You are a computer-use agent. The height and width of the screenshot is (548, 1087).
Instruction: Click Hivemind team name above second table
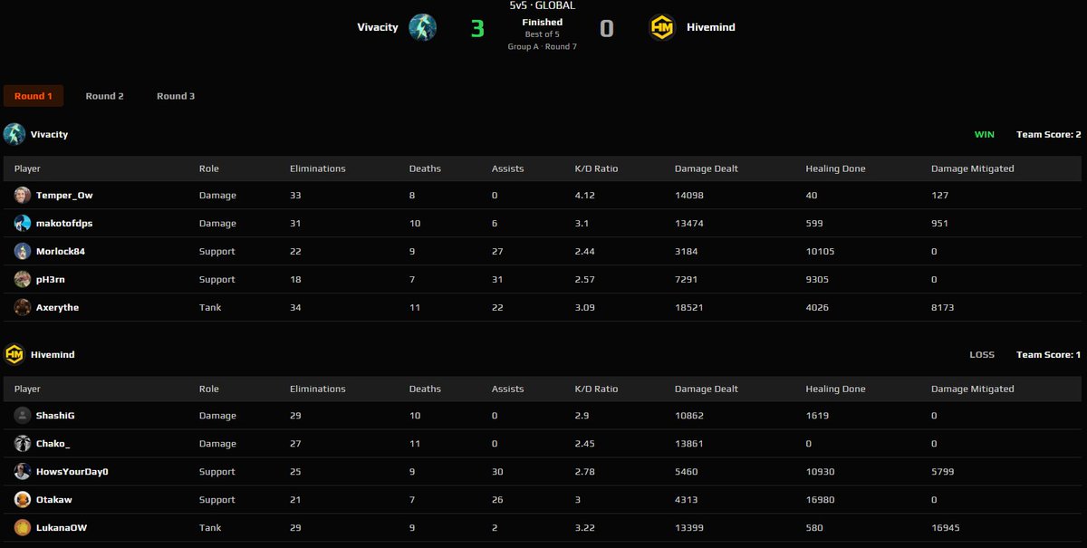click(53, 354)
